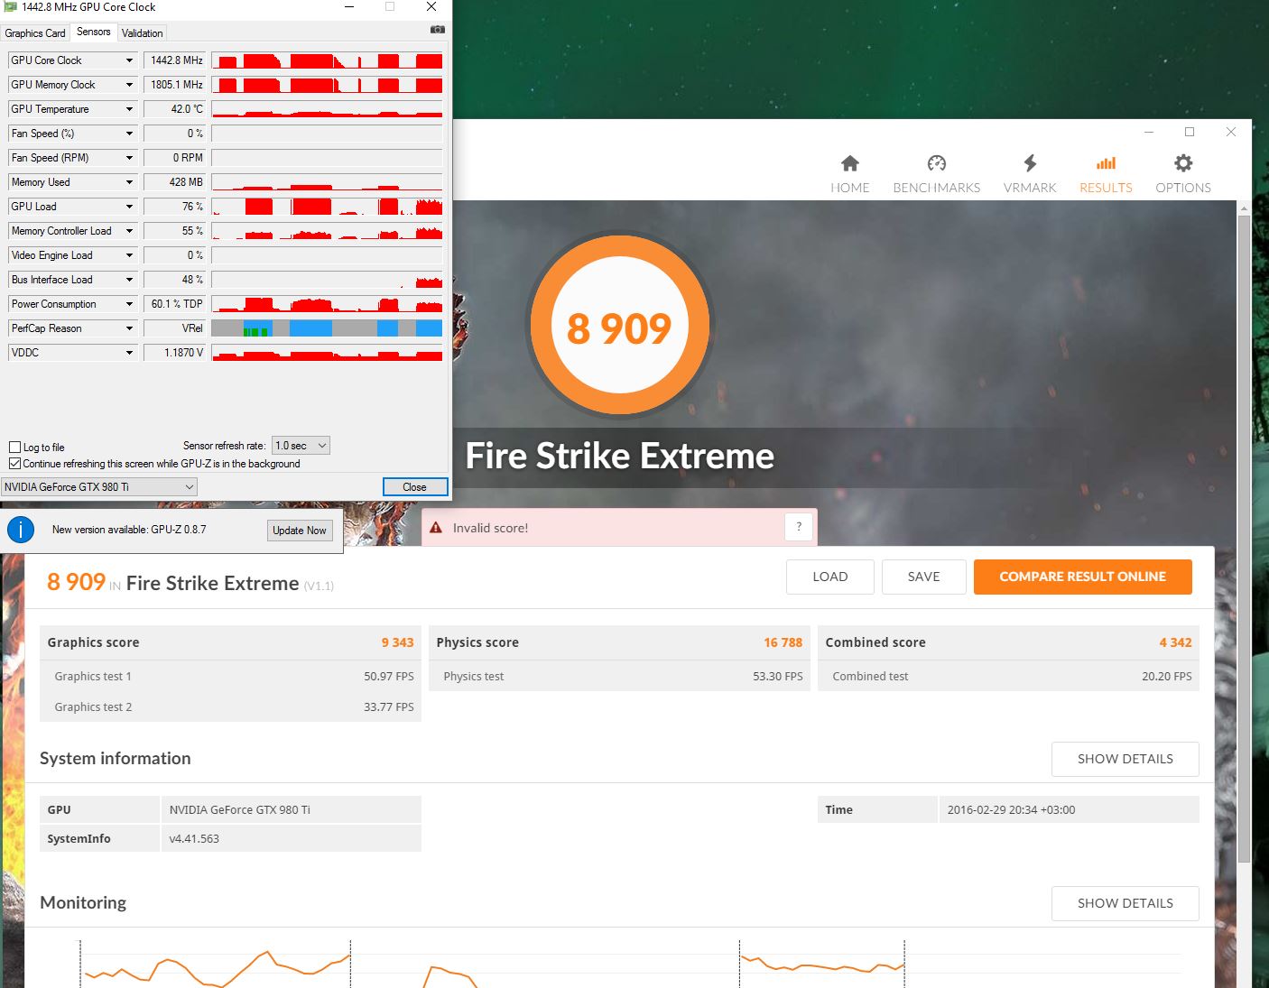Click the VDDC value 1.1870 V
The width and height of the screenshot is (1269, 988).
(x=175, y=353)
